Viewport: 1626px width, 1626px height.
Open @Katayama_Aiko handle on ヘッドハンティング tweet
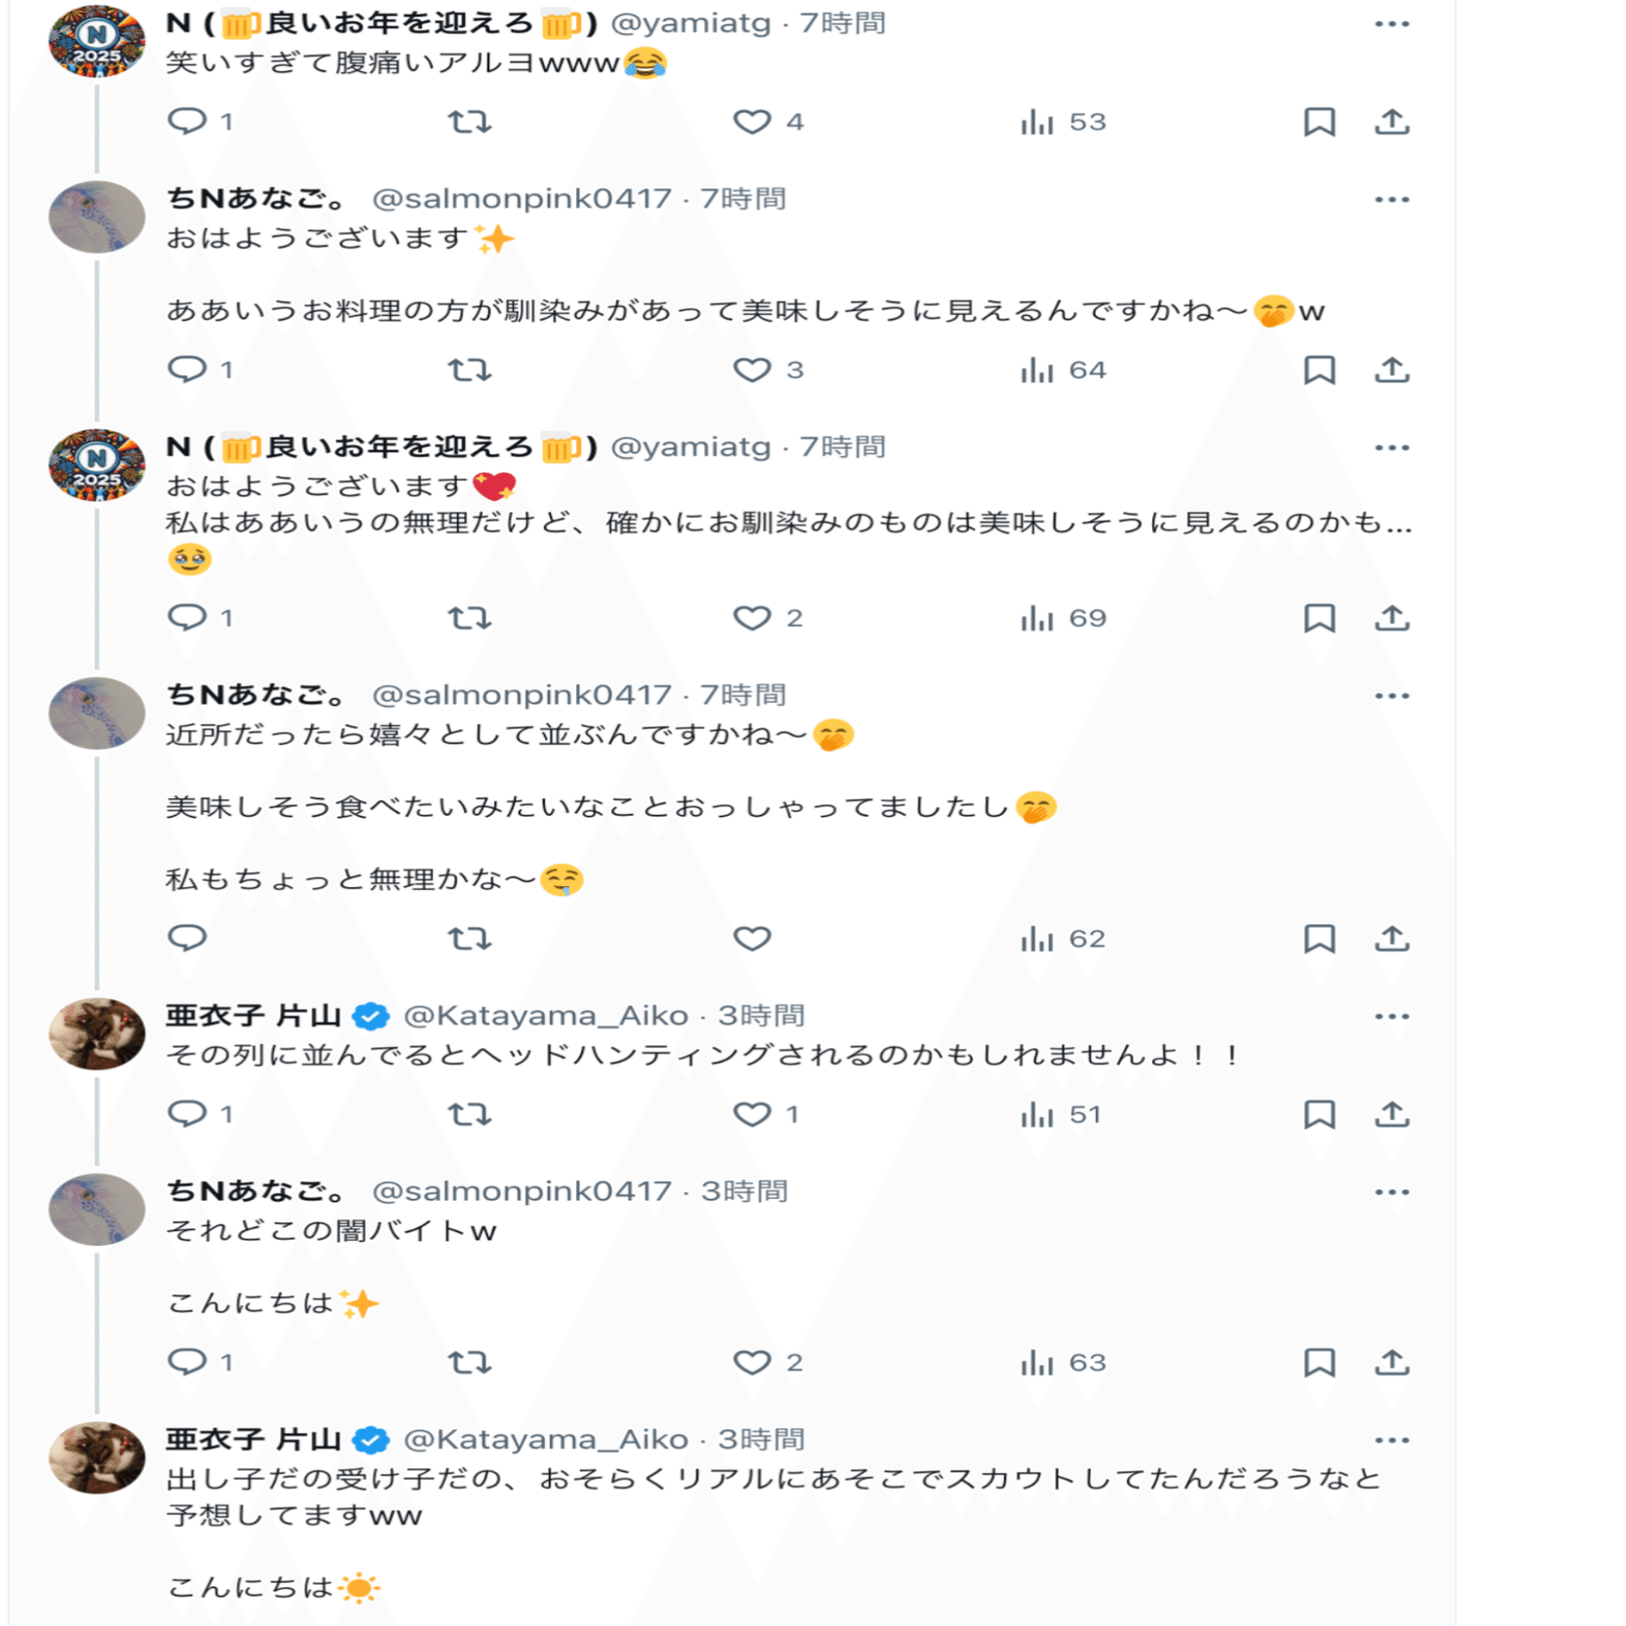click(x=546, y=1016)
